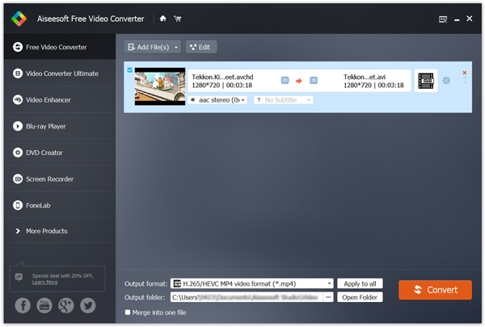Open the shopping cart icon
This screenshot has width=485, height=327.
pos(178,19)
